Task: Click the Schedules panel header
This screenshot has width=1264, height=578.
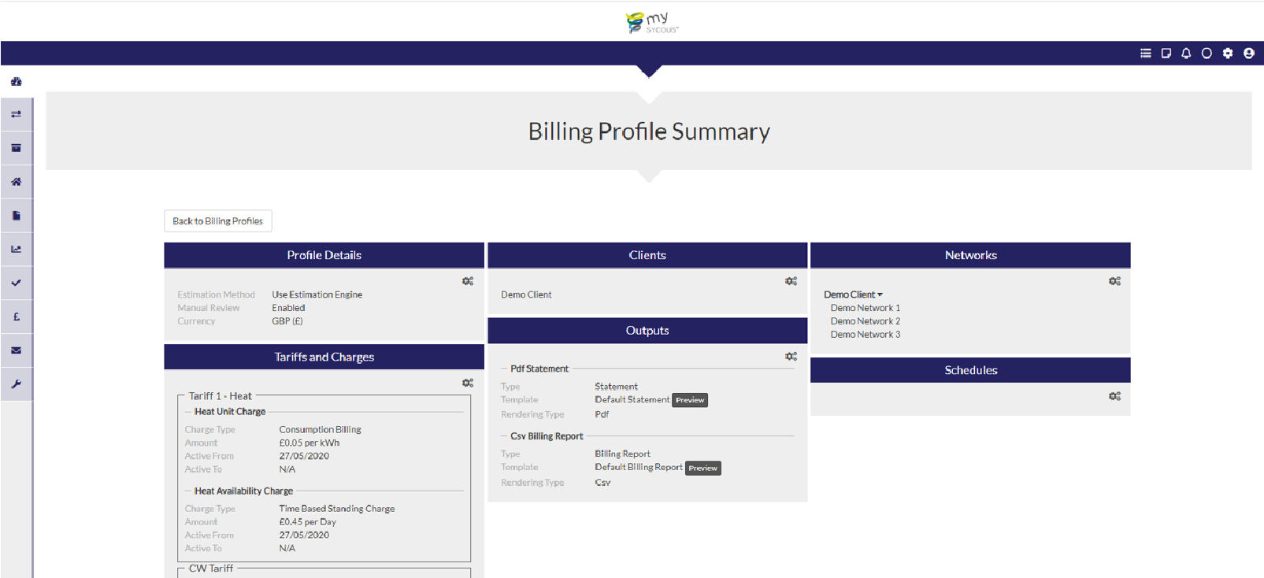Action: pyautogui.click(x=970, y=370)
